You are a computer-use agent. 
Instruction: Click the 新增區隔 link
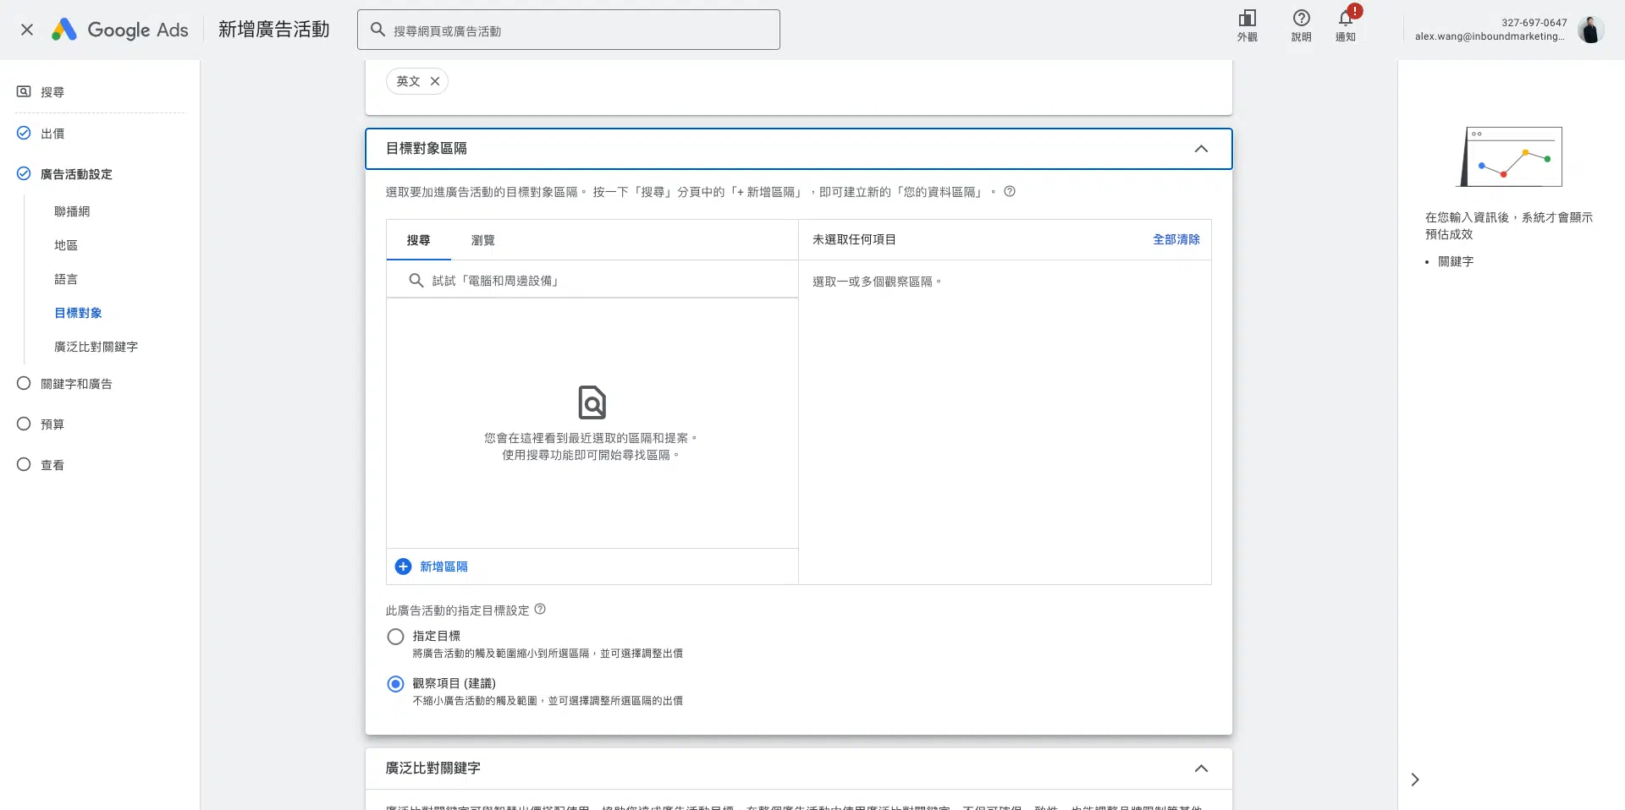(443, 566)
